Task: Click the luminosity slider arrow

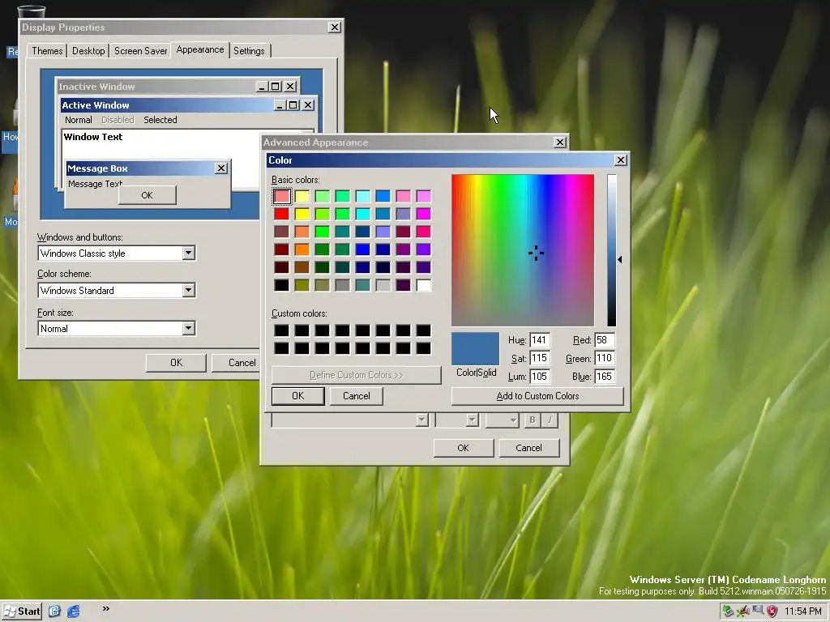Action: click(x=620, y=260)
